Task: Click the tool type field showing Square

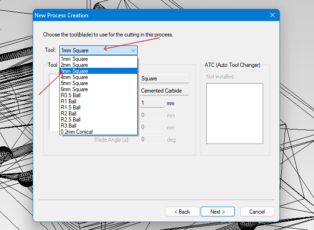Action: [164, 79]
